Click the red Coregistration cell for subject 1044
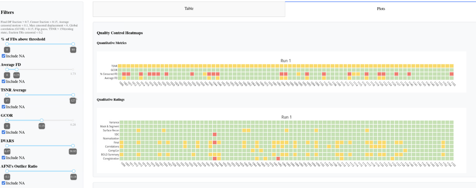The width and height of the screenshot is (476, 188). pos(215,158)
